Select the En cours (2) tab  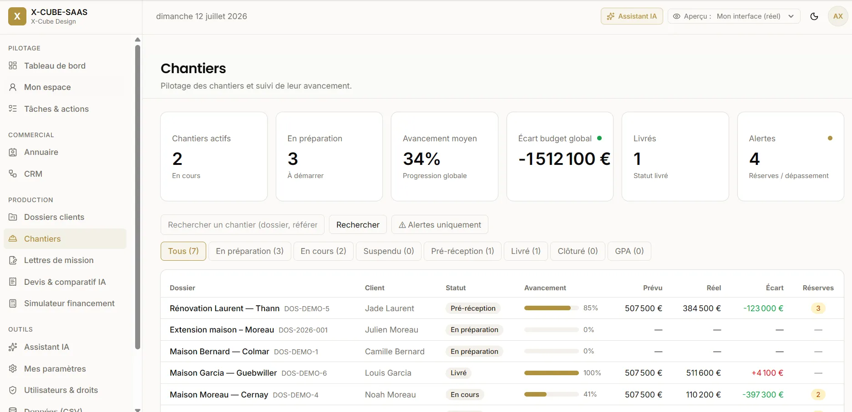coord(323,251)
